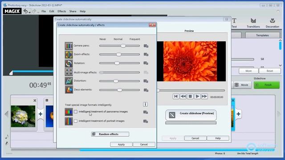Click Create slideshow (Preview) button
Screen dimensions: 285x160
tap(191, 115)
